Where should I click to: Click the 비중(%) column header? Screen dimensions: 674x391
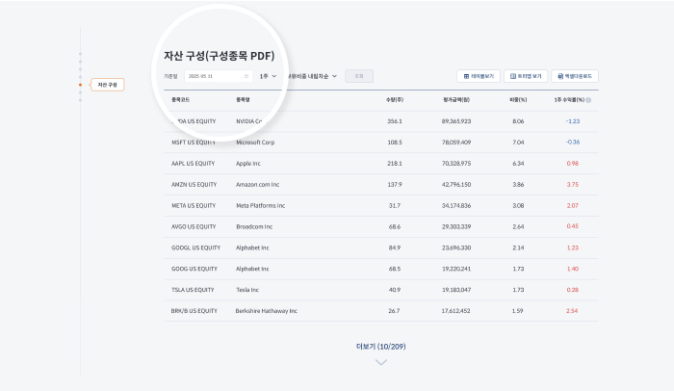[518, 100]
